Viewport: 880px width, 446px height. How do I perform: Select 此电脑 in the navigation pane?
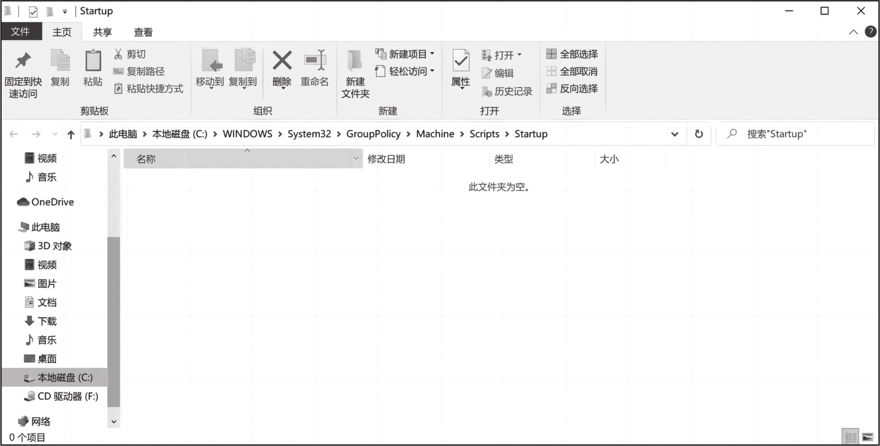pos(40,227)
